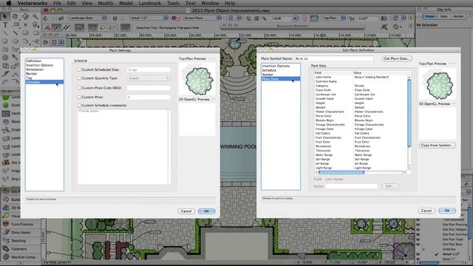Image resolution: width=473 pixels, height=266 pixels.
Task: Open the Machine Comp tool set
Action: click(x=23, y=257)
